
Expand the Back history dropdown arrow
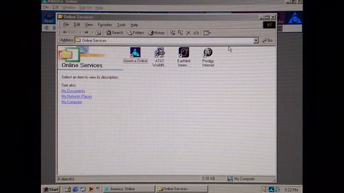pos(80,33)
